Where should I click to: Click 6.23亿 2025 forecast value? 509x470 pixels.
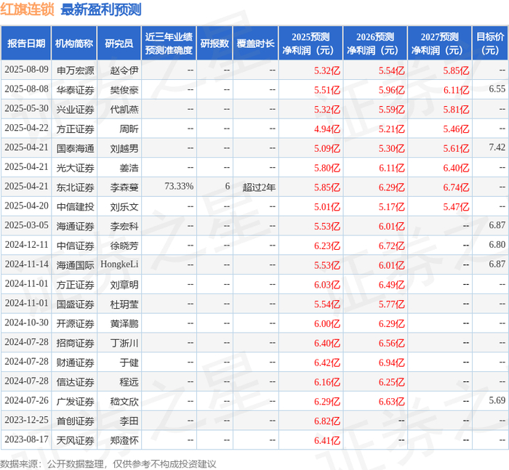pos(327,246)
